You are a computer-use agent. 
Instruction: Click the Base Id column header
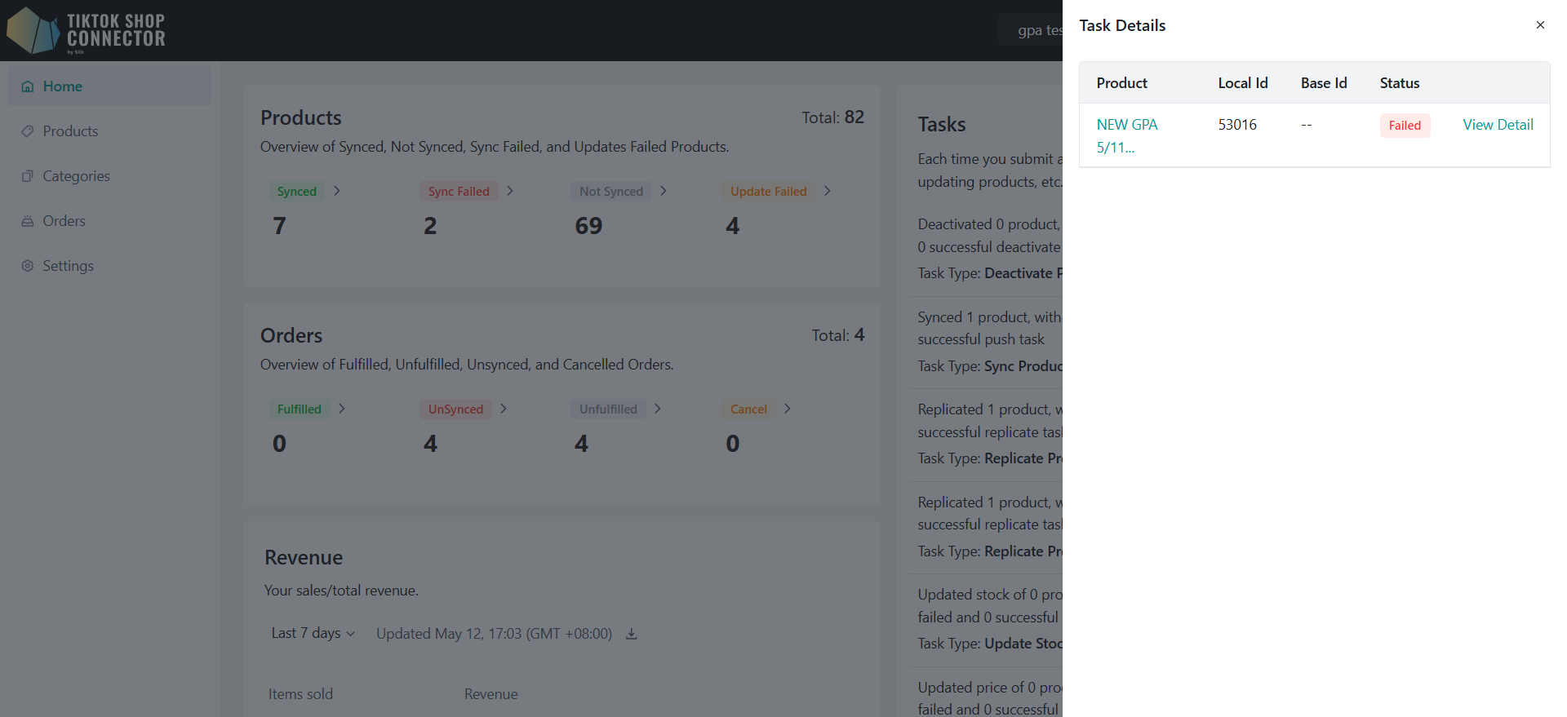click(1324, 83)
